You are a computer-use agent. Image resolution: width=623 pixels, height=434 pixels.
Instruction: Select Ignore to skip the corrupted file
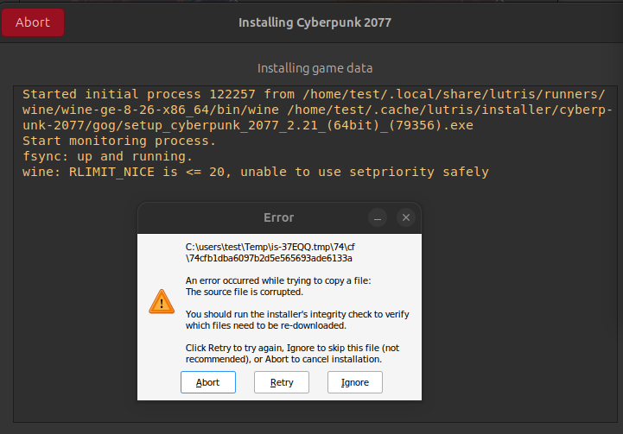(x=354, y=382)
